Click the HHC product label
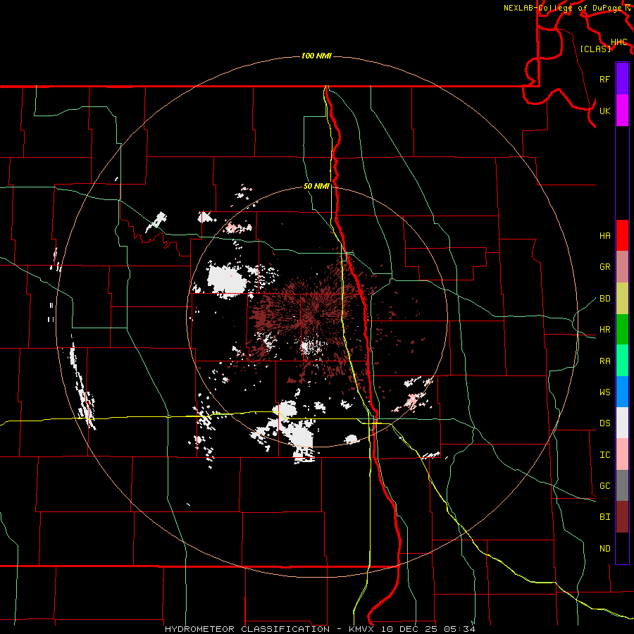The height and width of the screenshot is (634, 634). coord(619,42)
